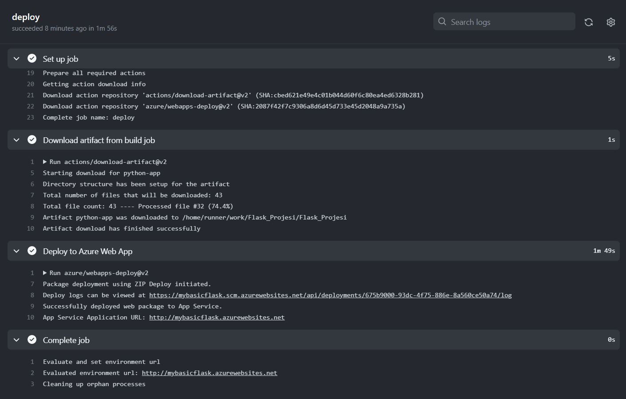Click the Deploy to Azure success checkmark
This screenshot has height=399, width=626.
click(x=32, y=251)
